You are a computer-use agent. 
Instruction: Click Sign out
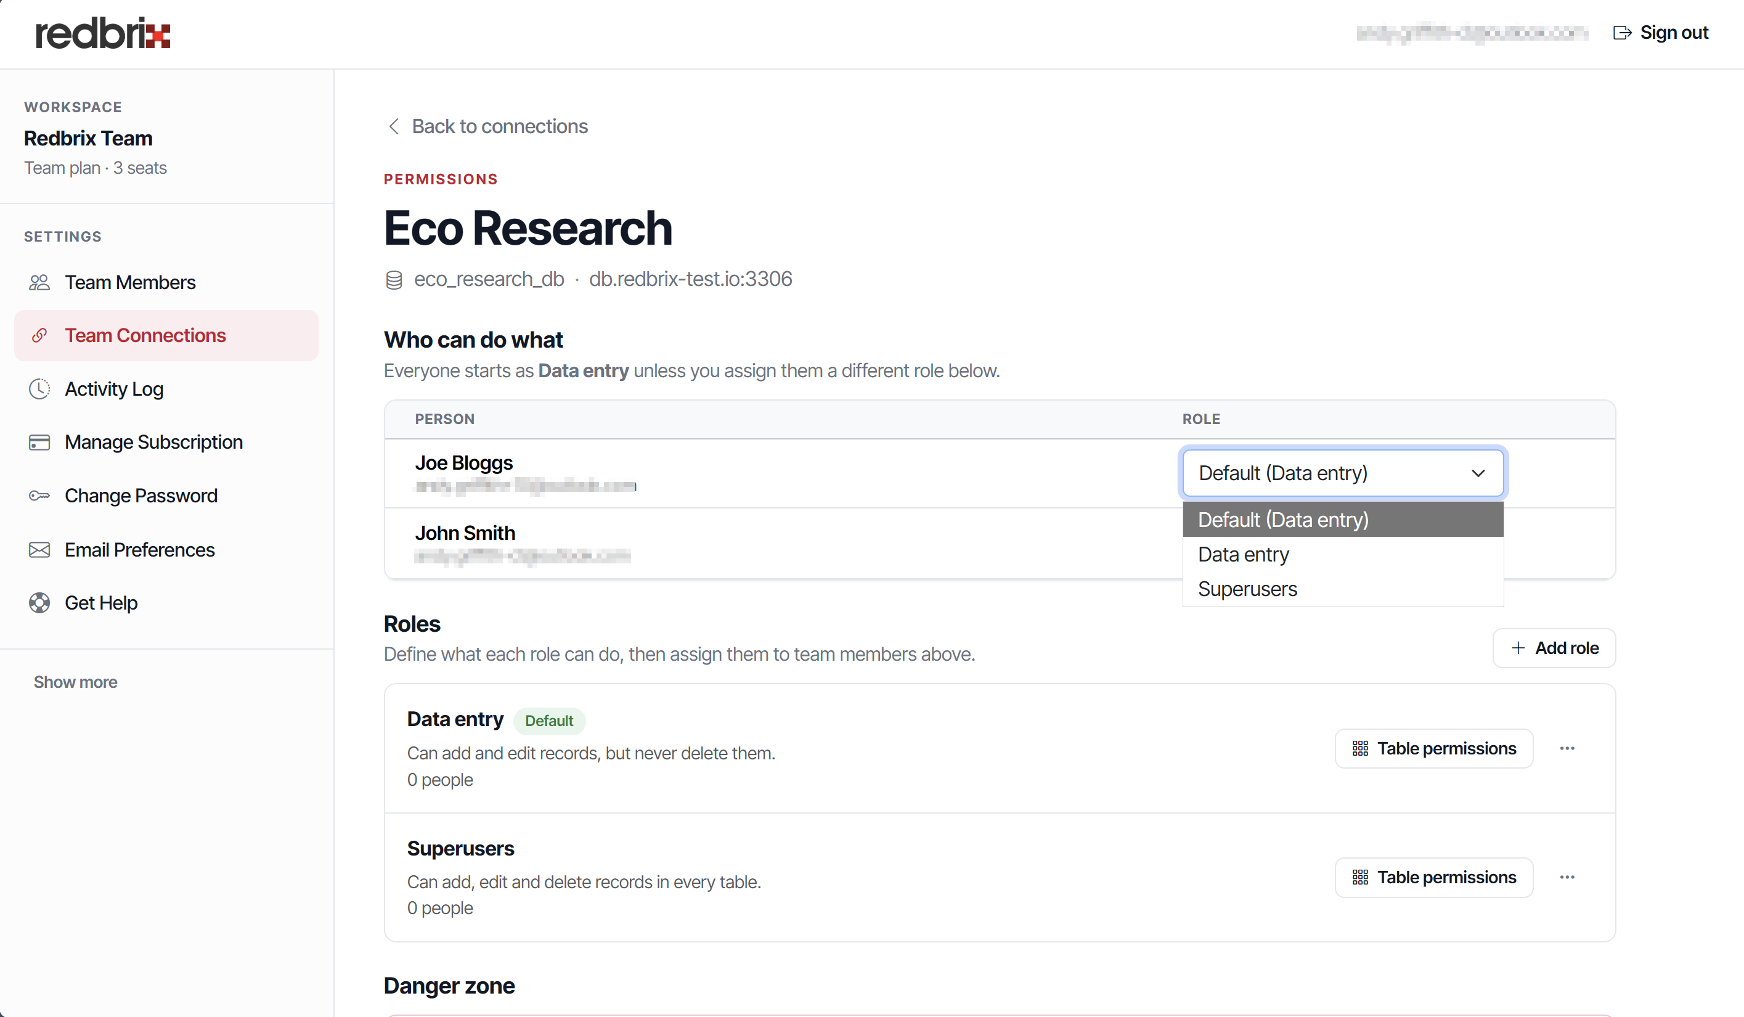1661,33
